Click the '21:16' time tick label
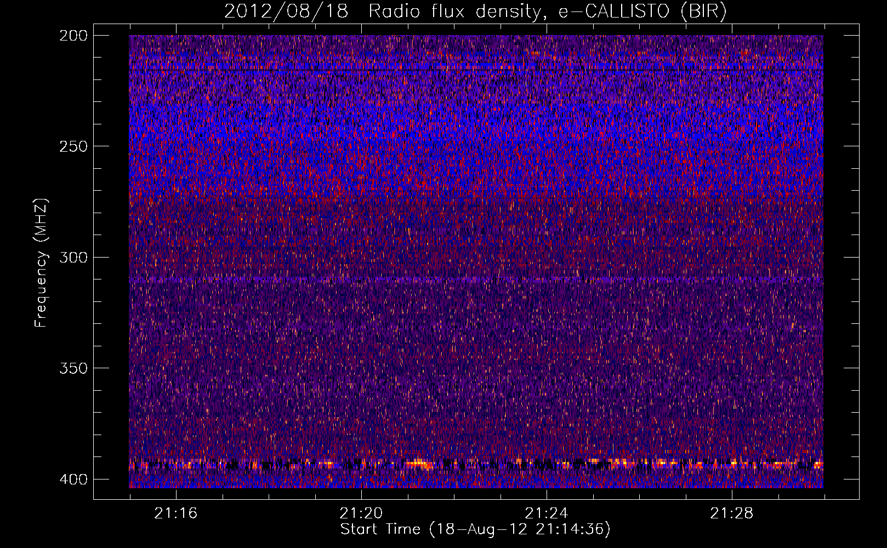Image resolution: width=887 pixels, height=548 pixels. click(175, 513)
